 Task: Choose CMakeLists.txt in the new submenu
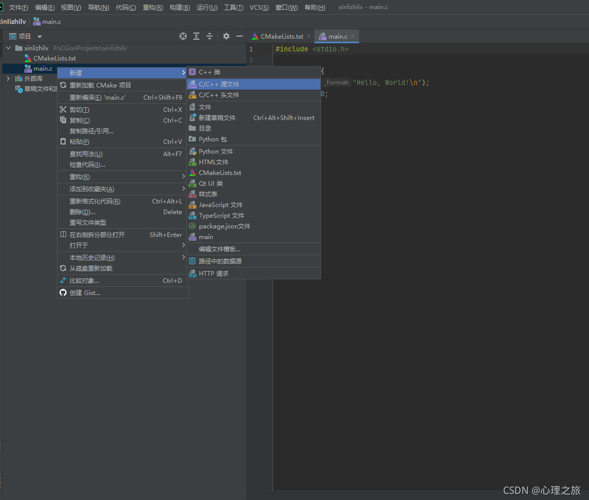[254, 173]
